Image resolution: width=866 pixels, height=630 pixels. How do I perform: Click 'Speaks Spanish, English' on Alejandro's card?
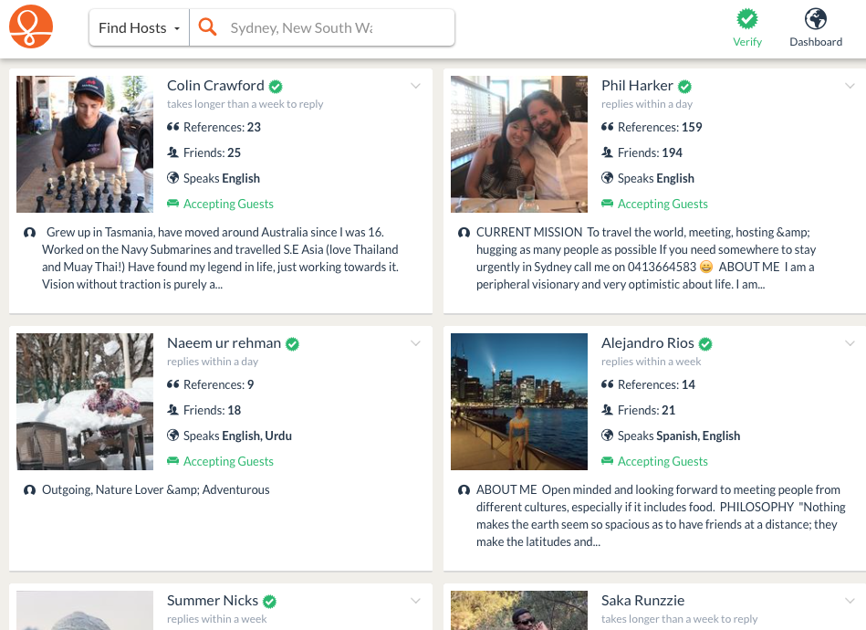coord(678,436)
